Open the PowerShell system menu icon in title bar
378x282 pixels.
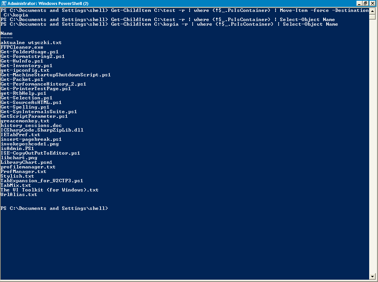click(3, 3)
